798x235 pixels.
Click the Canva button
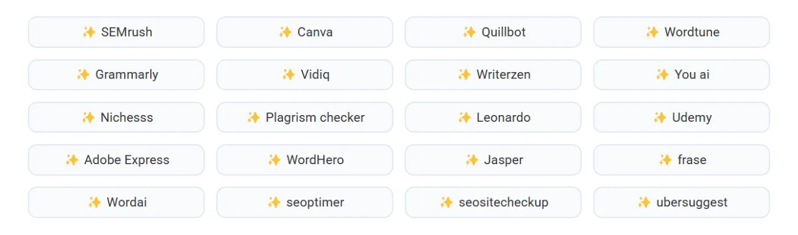[305, 32]
